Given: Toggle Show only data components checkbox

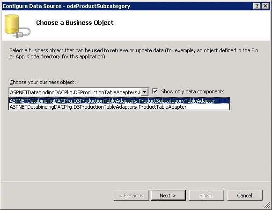Looking at the screenshot, I should click(x=155, y=91).
